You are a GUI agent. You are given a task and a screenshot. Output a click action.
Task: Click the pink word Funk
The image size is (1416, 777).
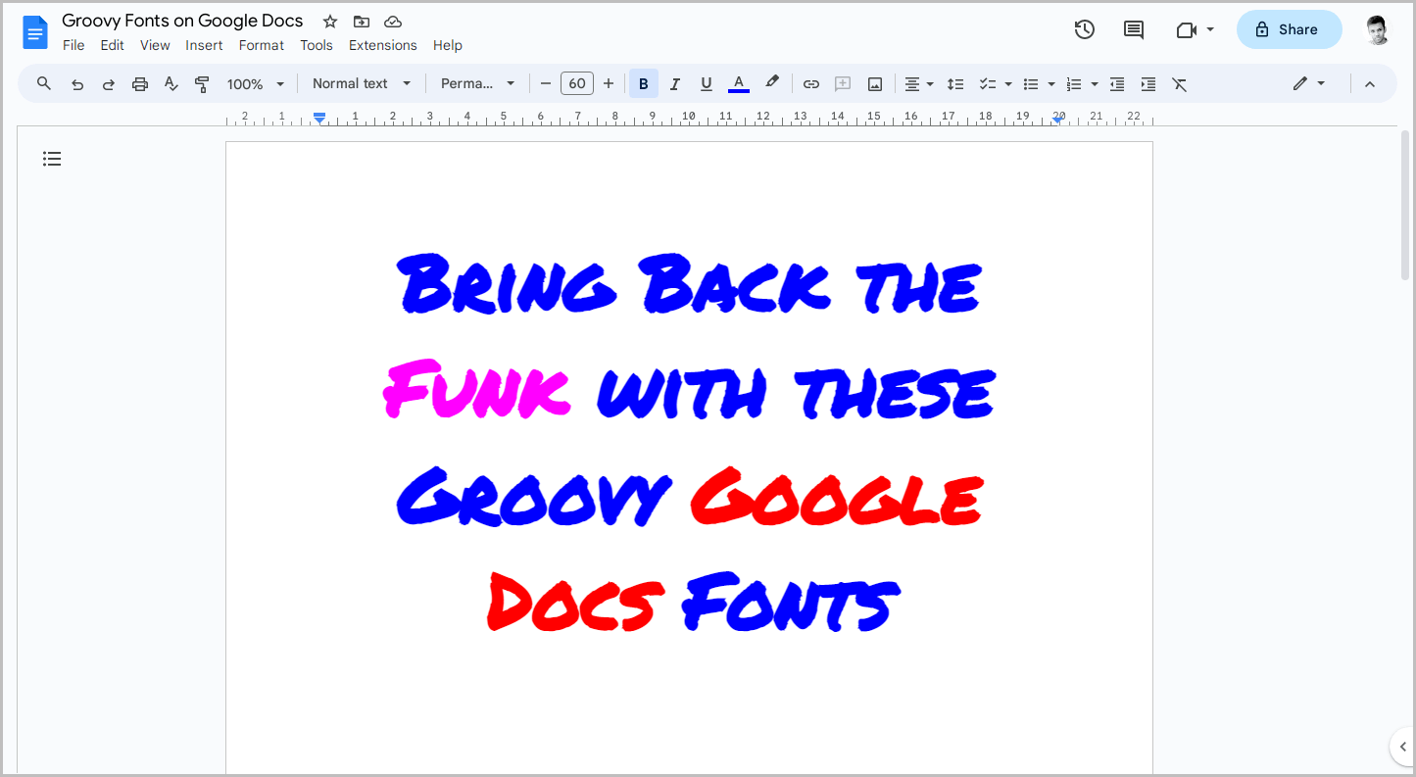pyautogui.click(x=477, y=389)
